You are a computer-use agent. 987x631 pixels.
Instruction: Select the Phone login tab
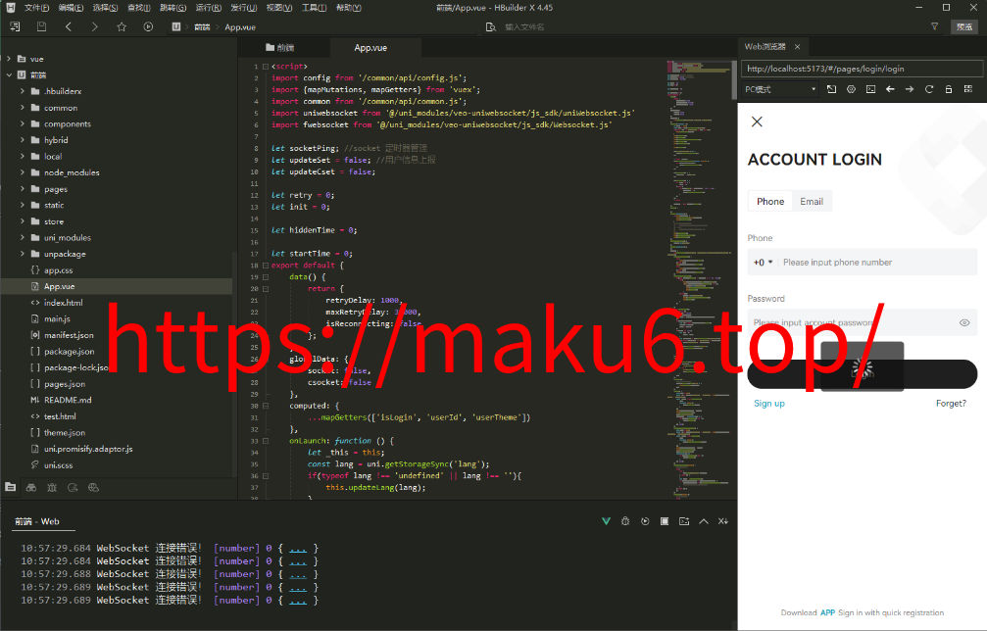[x=769, y=201]
